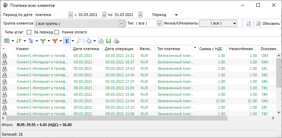
Task: Export the table to Excel icon
Action: (x=101, y=41)
